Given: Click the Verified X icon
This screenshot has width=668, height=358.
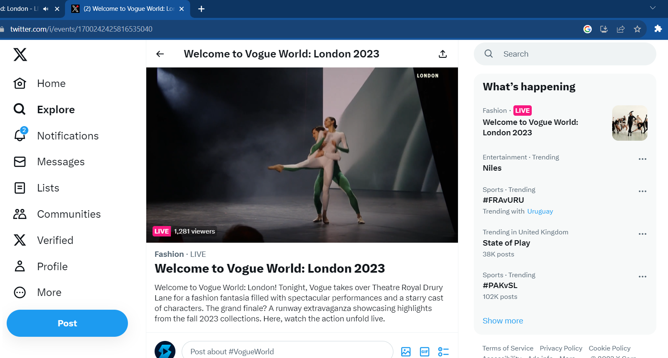Looking at the screenshot, I should click(20, 240).
